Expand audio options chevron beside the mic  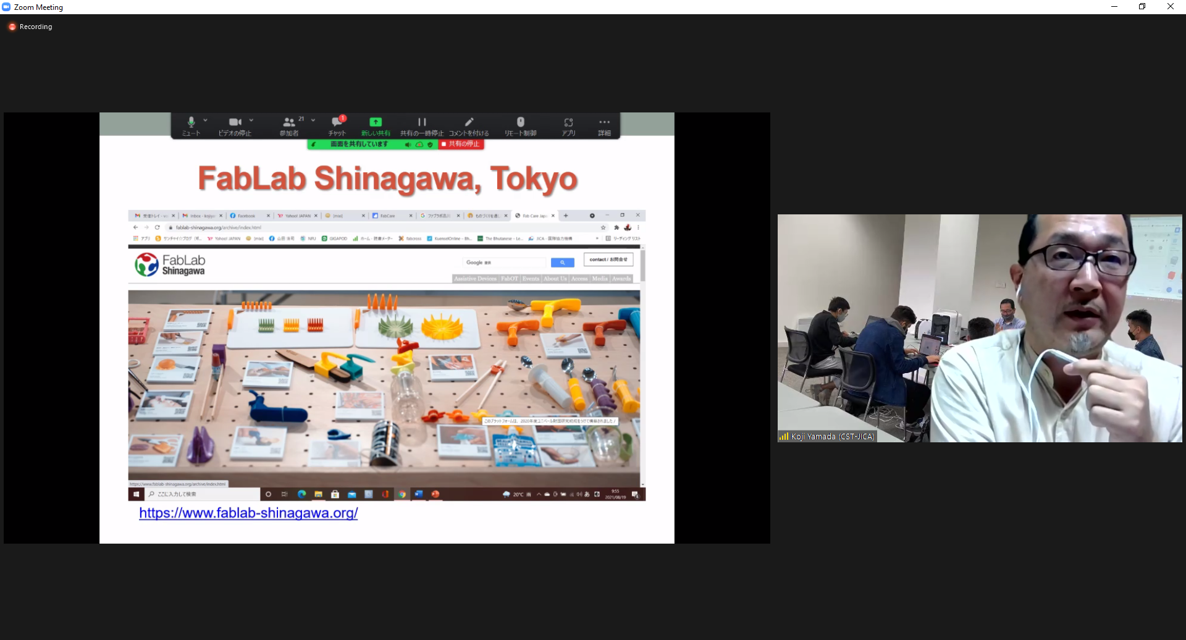tap(205, 120)
